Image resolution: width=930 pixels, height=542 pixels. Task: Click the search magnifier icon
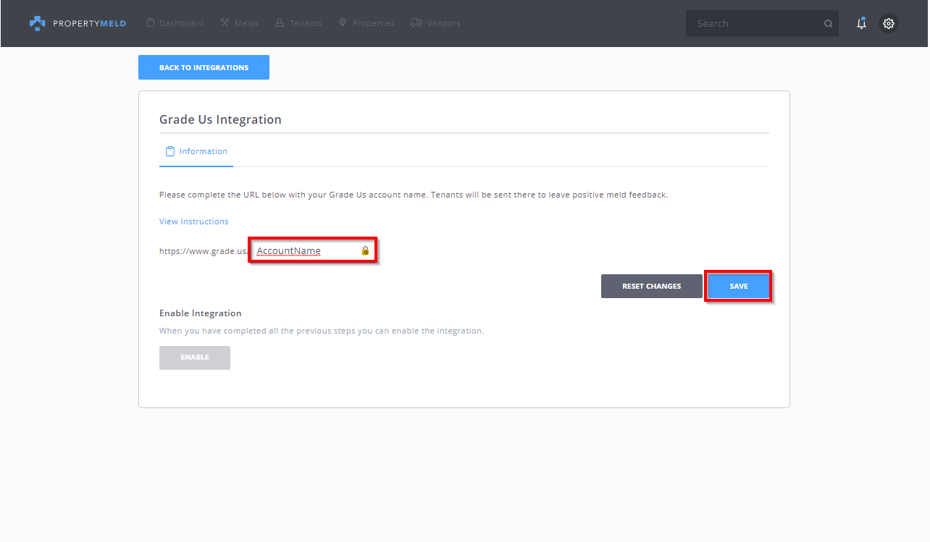point(828,24)
